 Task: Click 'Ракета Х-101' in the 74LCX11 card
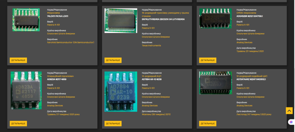53,25
